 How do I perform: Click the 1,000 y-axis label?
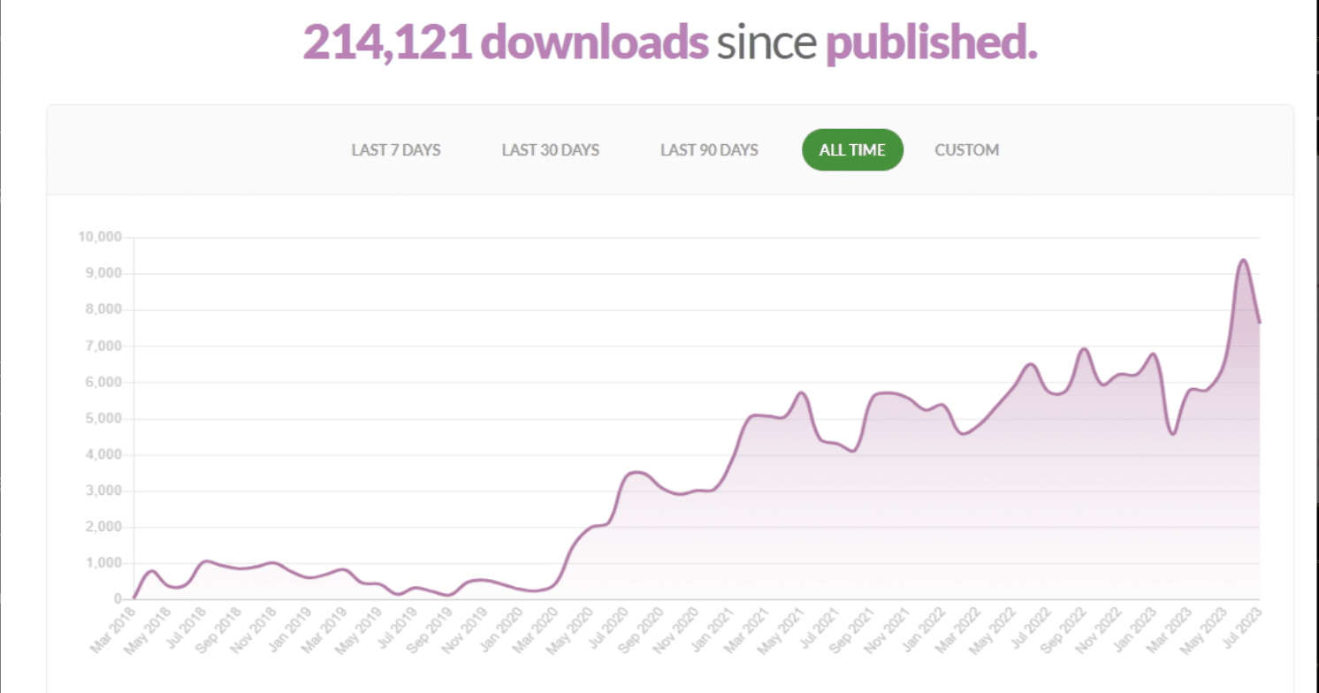(x=103, y=563)
